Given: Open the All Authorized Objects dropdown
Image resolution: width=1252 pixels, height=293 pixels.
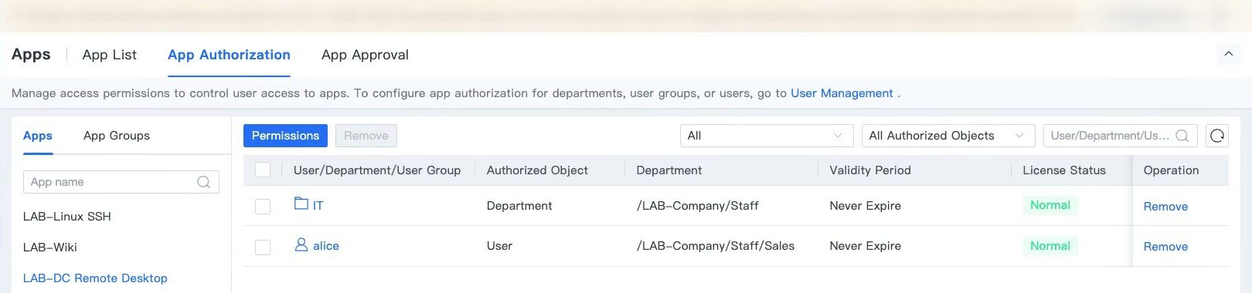Looking at the screenshot, I should tap(948, 136).
